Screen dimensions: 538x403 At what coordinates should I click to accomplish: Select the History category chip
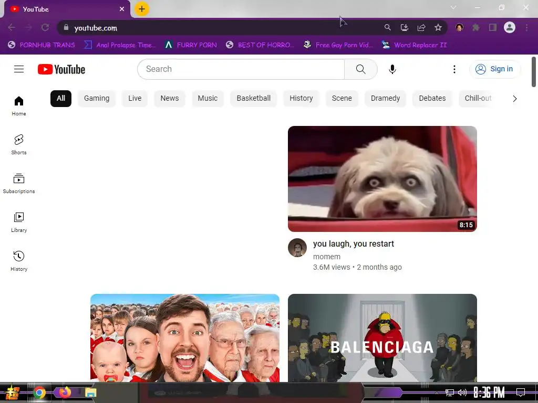pyautogui.click(x=301, y=99)
